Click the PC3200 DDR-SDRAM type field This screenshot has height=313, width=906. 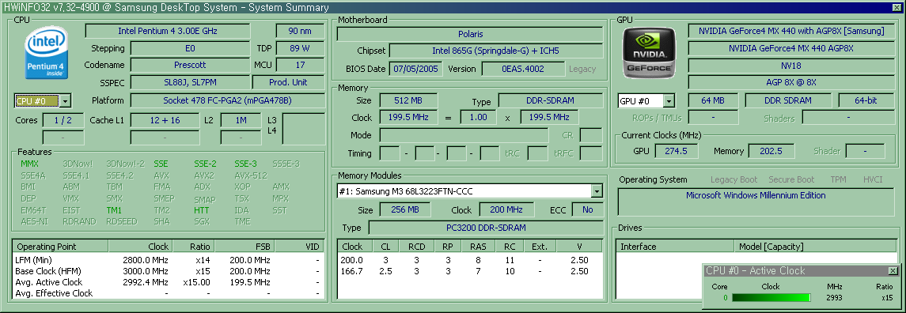(x=485, y=228)
